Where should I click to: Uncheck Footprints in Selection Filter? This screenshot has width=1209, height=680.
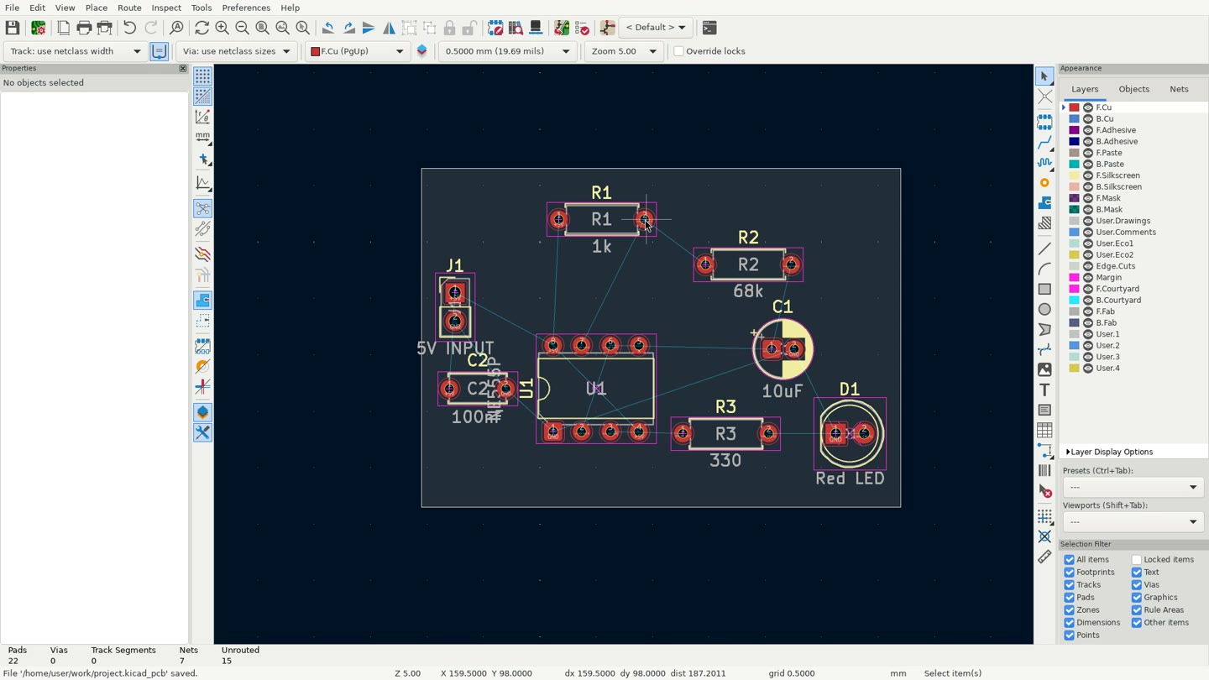tap(1069, 573)
